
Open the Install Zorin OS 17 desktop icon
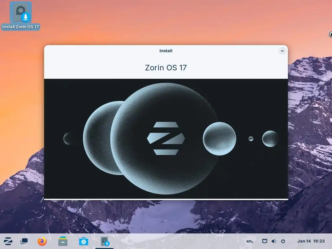coord(20,16)
